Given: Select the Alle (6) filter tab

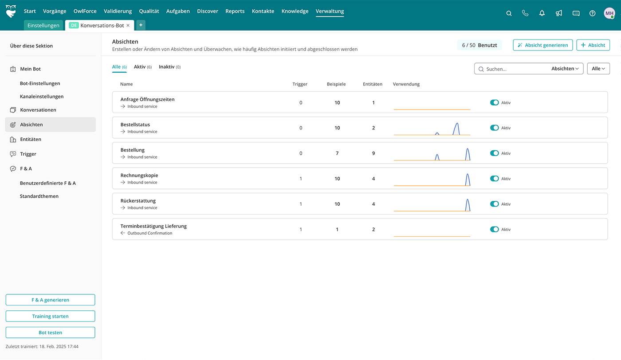Looking at the screenshot, I should pos(119,67).
